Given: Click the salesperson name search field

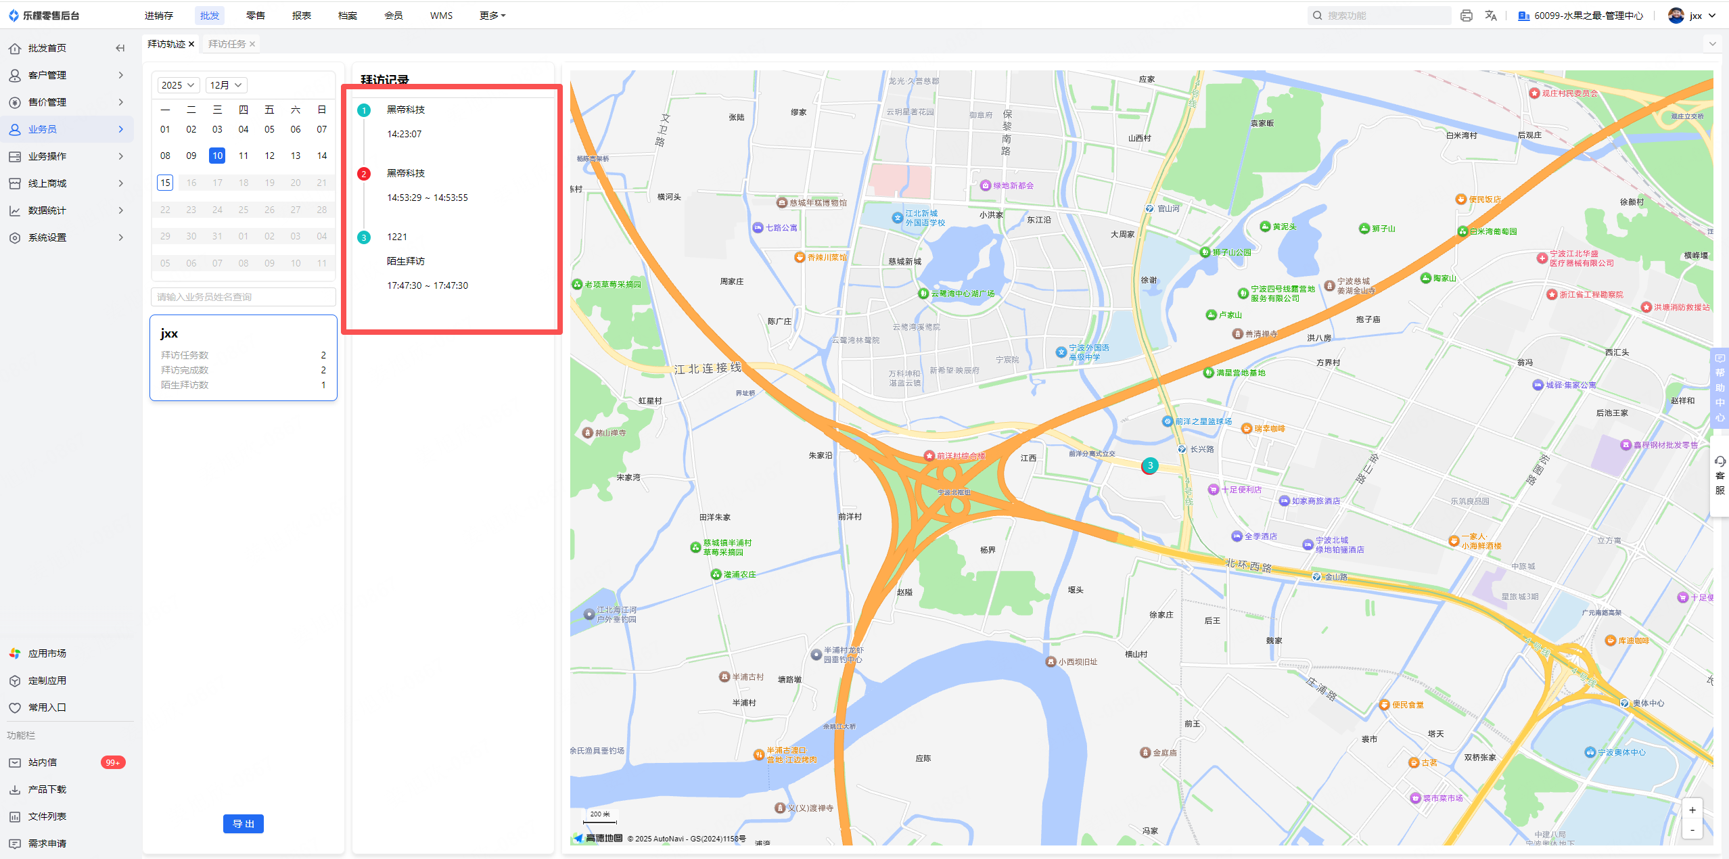Looking at the screenshot, I should click(x=243, y=297).
